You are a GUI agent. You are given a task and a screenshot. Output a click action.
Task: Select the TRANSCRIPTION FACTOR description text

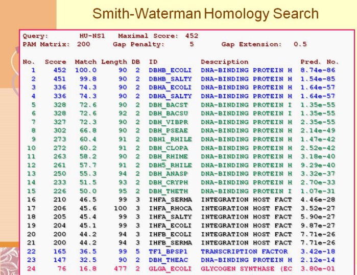coord(244,252)
